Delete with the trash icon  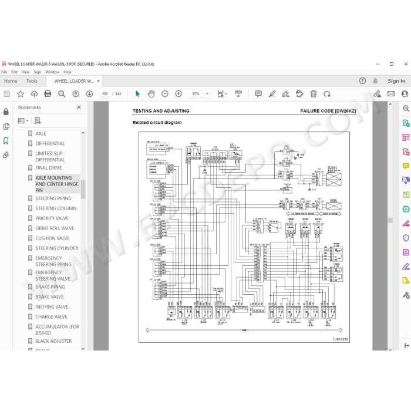[x=313, y=93]
